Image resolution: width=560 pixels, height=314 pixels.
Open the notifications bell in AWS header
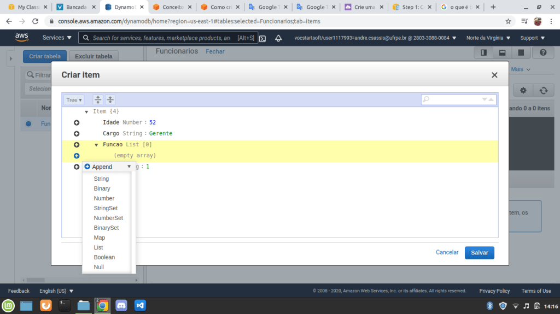pos(278,38)
